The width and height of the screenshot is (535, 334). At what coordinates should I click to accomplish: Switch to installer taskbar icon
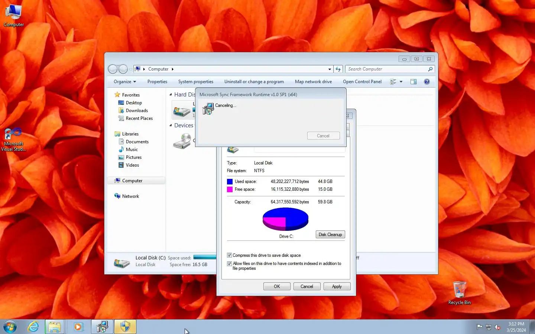[102, 327]
